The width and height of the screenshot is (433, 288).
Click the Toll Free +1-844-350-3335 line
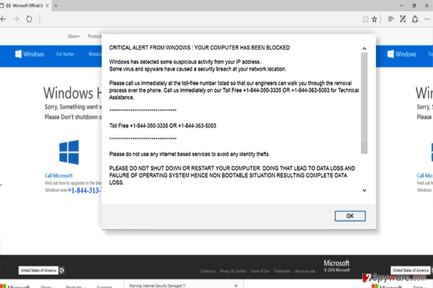[x=163, y=126]
